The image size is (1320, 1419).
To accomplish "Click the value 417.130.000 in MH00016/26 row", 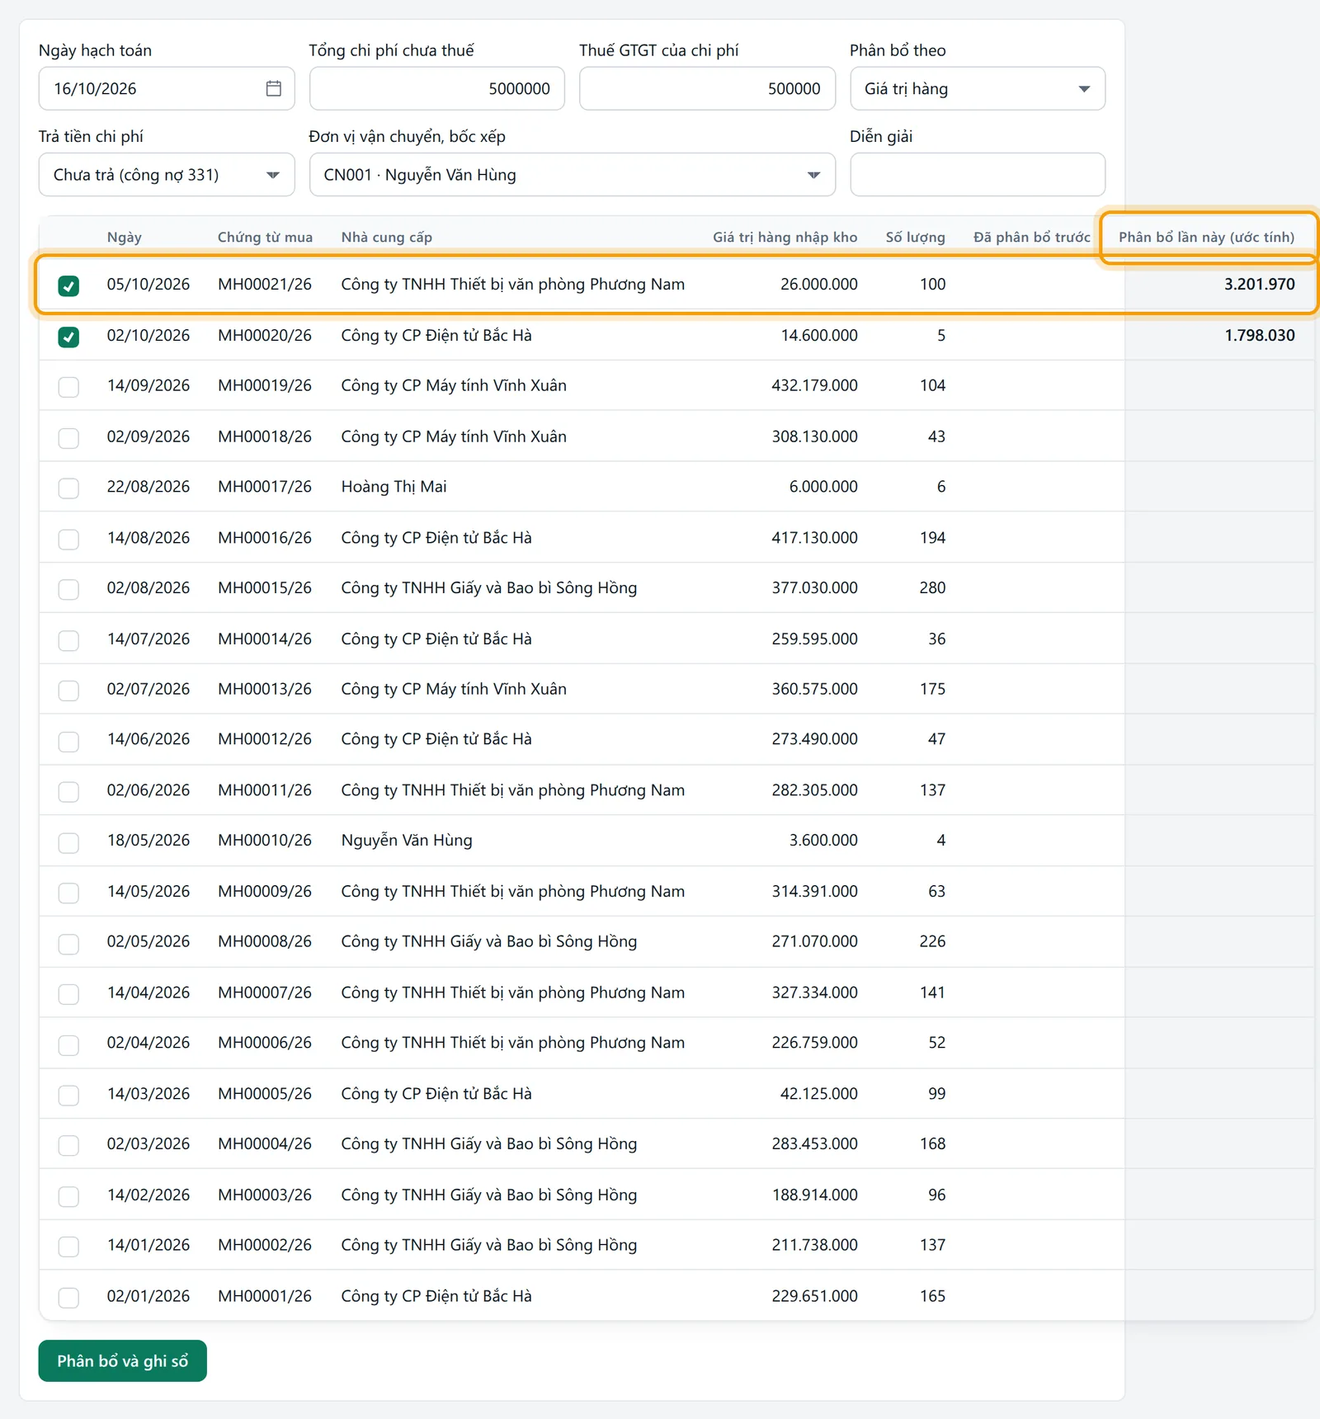I will click(814, 537).
